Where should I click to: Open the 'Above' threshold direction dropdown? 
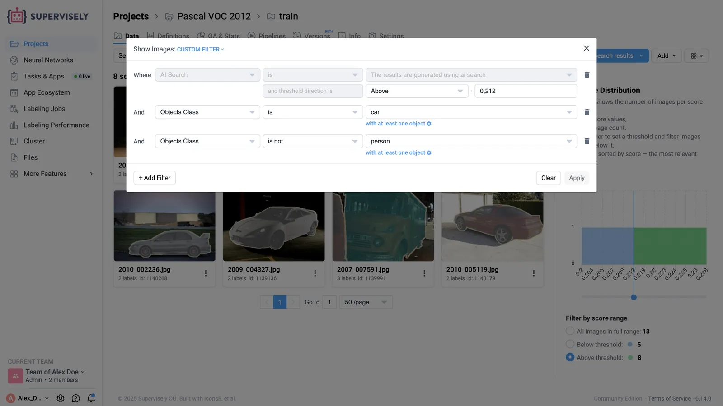(x=417, y=91)
